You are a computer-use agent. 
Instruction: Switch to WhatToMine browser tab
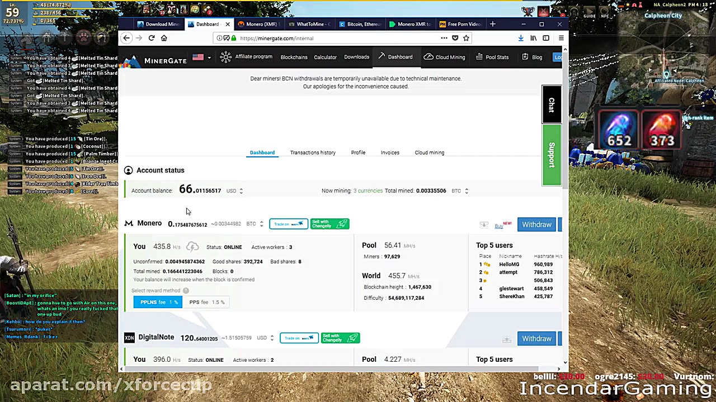tap(309, 24)
